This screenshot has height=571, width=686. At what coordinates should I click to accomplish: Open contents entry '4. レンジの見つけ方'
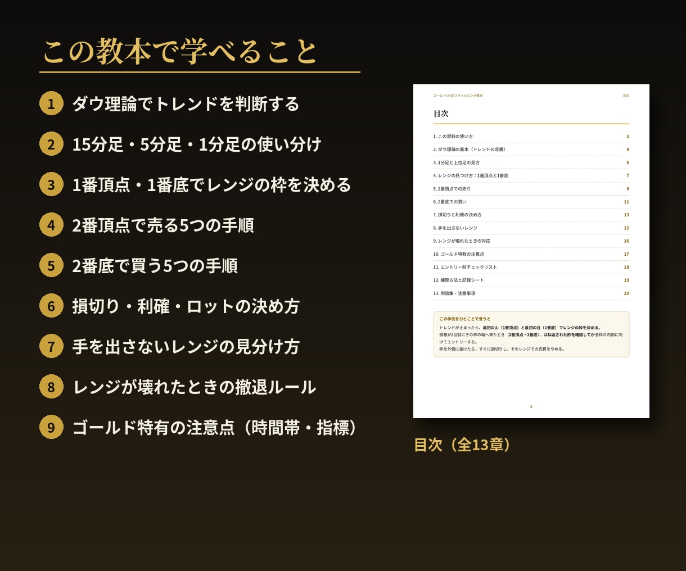click(471, 175)
